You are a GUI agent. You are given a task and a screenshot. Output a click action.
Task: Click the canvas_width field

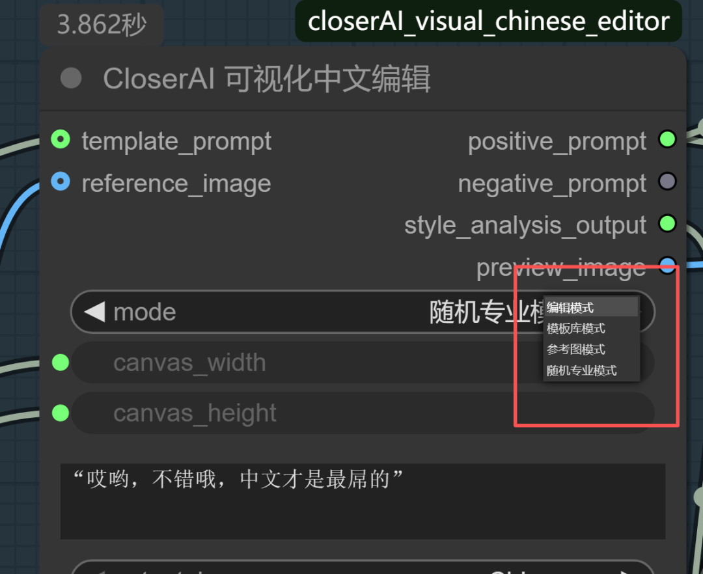click(x=363, y=362)
